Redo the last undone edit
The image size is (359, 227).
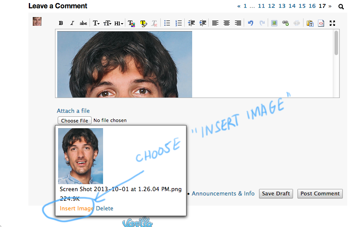coord(262,23)
